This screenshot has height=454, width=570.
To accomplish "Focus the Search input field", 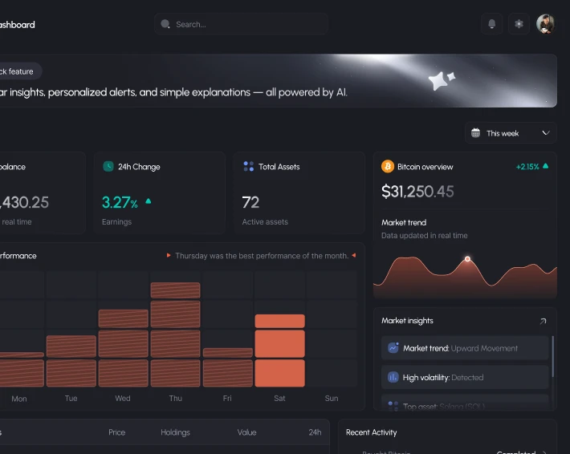I will [x=242, y=24].
